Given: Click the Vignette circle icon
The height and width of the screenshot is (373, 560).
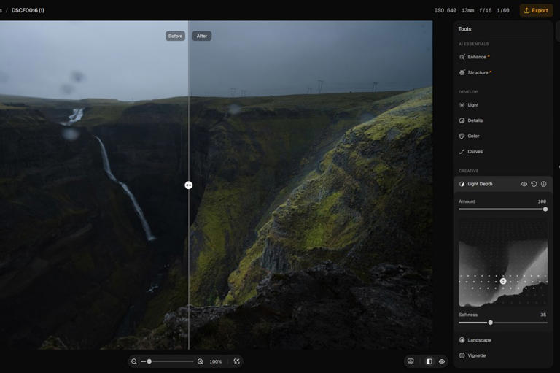Looking at the screenshot, I should 462,355.
